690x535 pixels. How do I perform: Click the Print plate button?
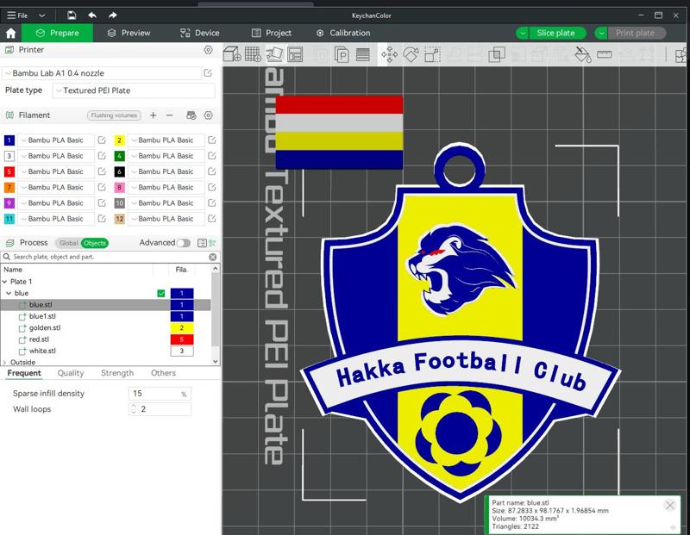pyautogui.click(x=635, y=33)
